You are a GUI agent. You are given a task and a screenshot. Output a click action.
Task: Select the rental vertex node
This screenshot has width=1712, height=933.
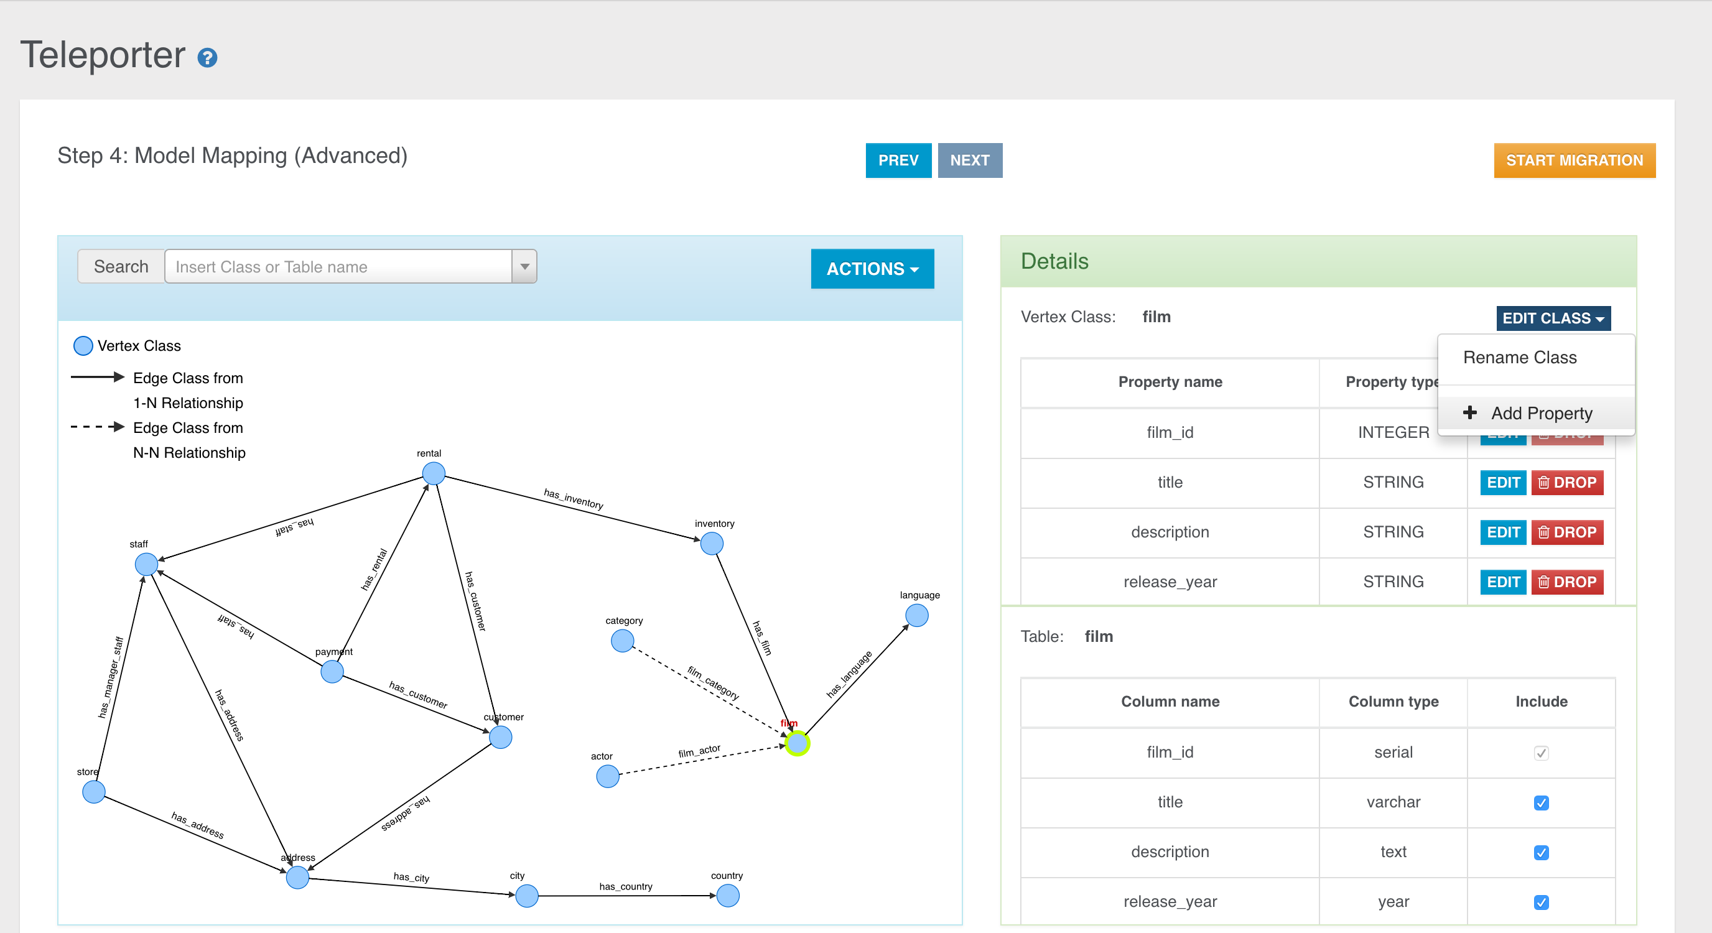point(434,473)
